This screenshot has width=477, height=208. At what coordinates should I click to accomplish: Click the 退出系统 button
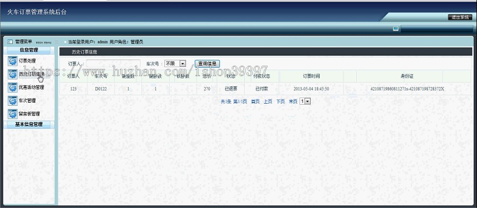(x=460, y=17)
